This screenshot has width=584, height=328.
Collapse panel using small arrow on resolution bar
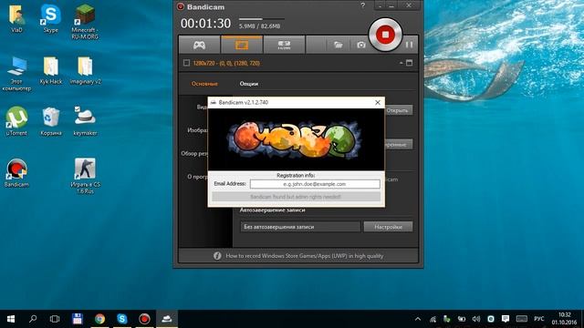401,63
